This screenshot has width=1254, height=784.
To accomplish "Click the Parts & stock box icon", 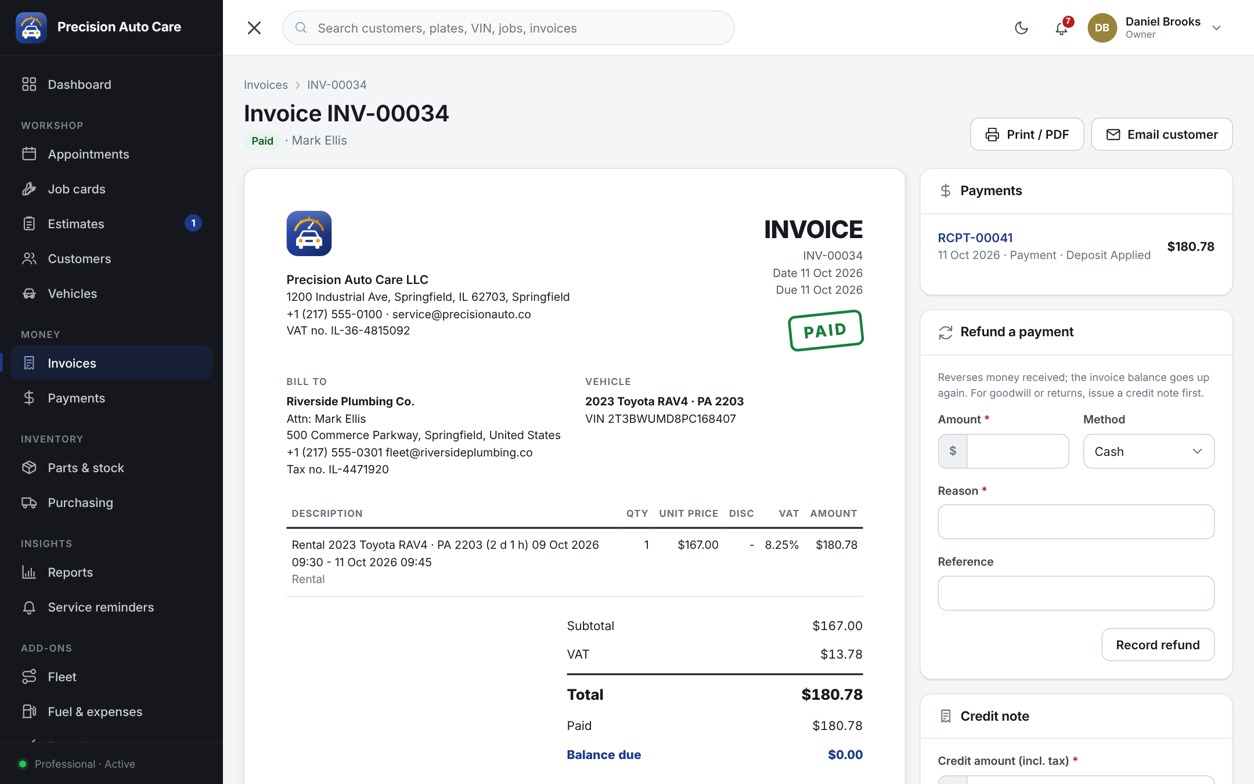I will click(x=29, y=467).
